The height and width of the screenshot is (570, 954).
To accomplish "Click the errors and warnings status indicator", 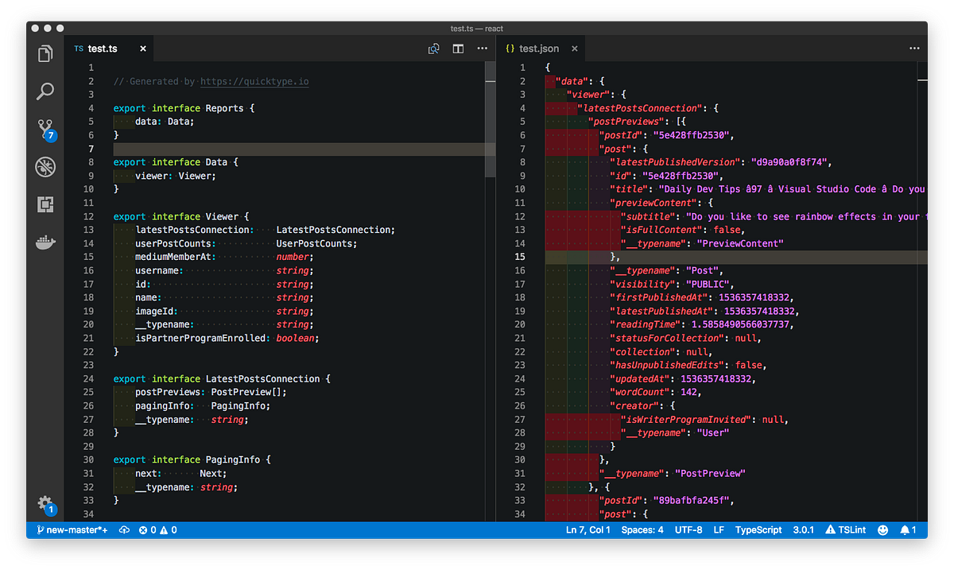I will coord(159,529).
